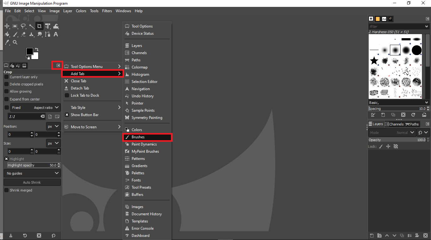Image resolution: width=431 pixels, height=240 pixels.
Task: Create a new layer in the Layers panel
Action: coord(371,235)
